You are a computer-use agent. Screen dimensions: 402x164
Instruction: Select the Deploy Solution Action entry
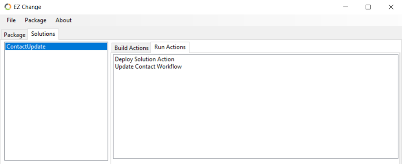click(x=144, y=60)
